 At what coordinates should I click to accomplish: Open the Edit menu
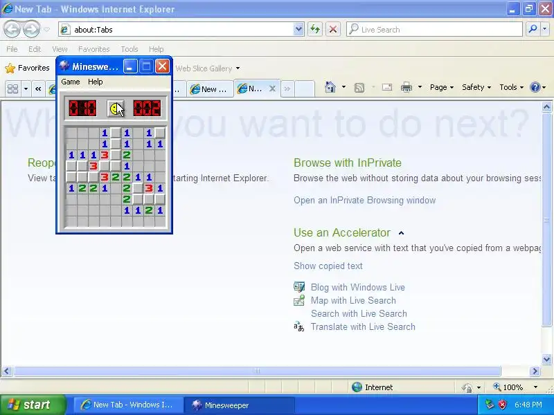point(35,49)
